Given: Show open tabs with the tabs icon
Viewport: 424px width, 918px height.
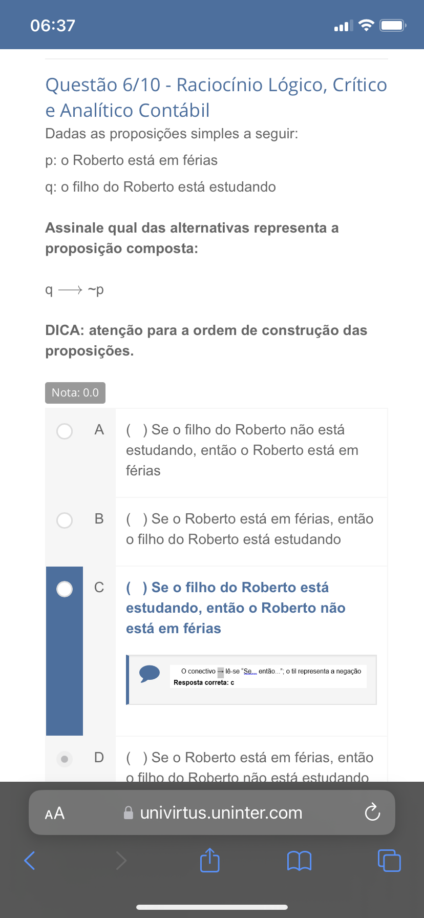Looking at the screenshot, I should [x=389, y=860].
